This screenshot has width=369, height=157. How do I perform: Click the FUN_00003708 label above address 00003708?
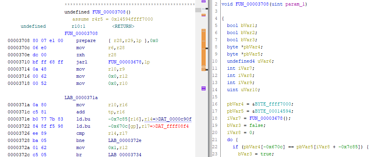tap(81, 34)
